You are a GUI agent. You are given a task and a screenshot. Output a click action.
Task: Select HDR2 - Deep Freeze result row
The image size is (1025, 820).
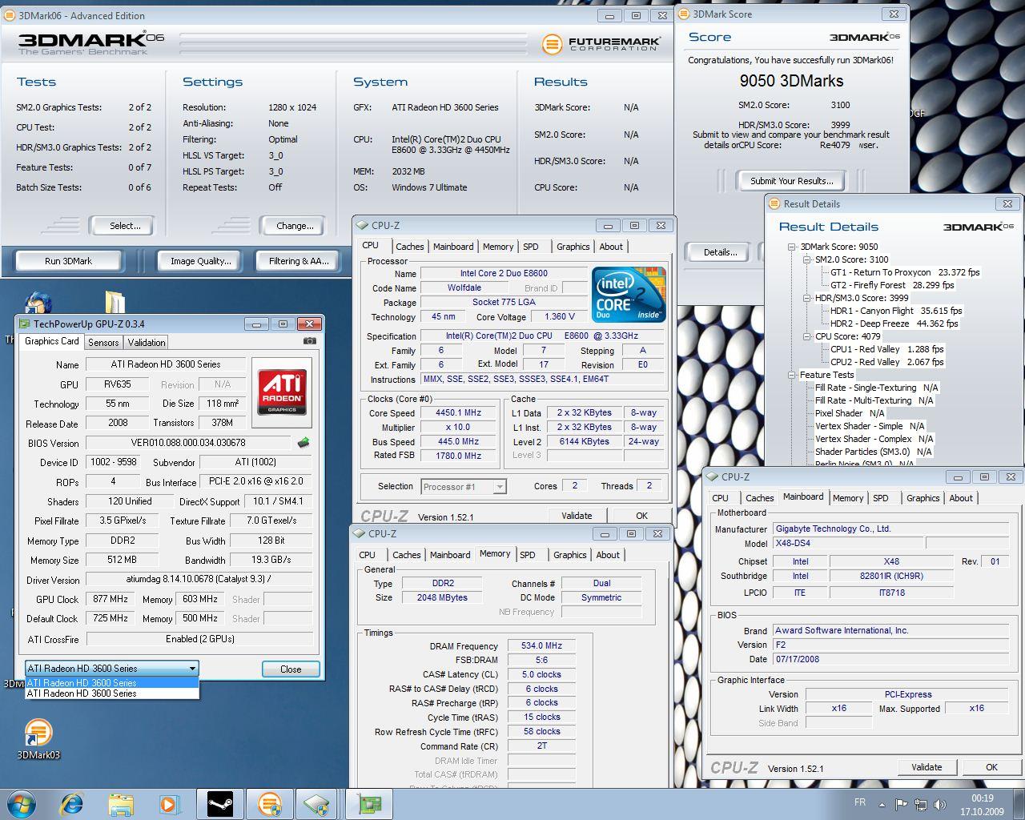point(894,324)
